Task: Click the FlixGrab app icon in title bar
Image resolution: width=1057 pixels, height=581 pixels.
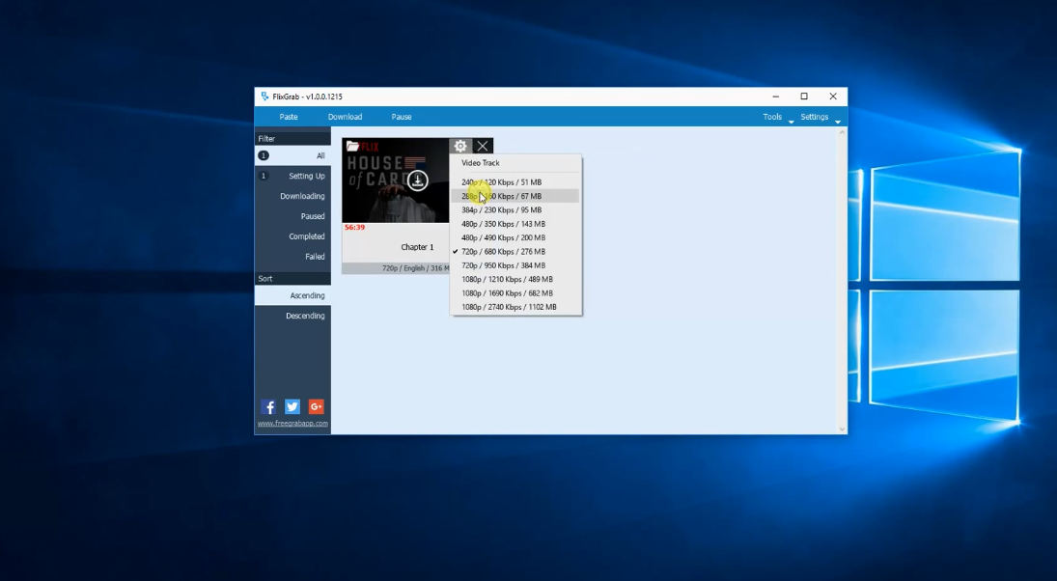Action: click(x=264, y=97)
